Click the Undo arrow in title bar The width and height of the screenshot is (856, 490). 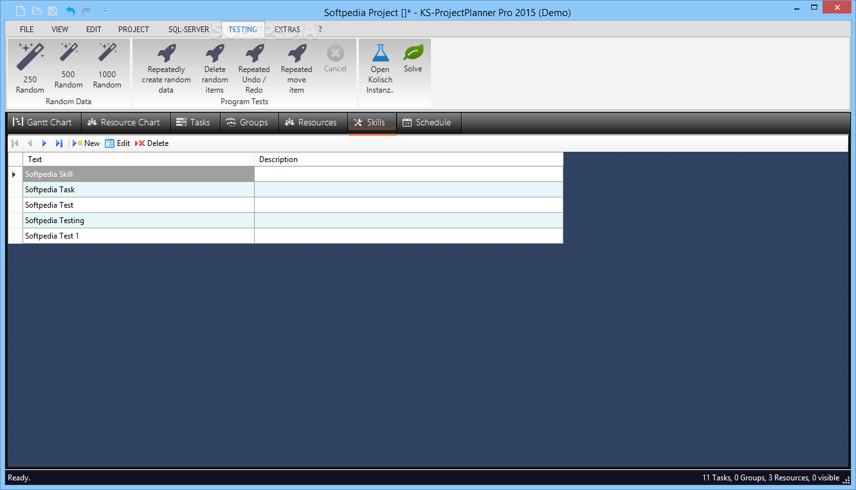coord(70,11)
